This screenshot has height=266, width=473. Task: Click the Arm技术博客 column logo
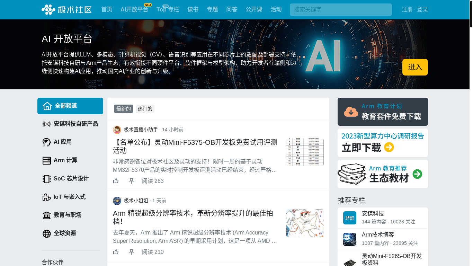(x=350, y=239)
